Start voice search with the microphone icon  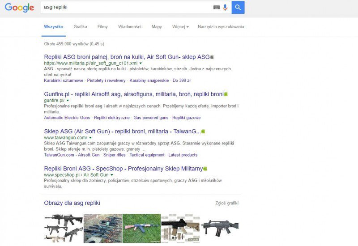225,7
